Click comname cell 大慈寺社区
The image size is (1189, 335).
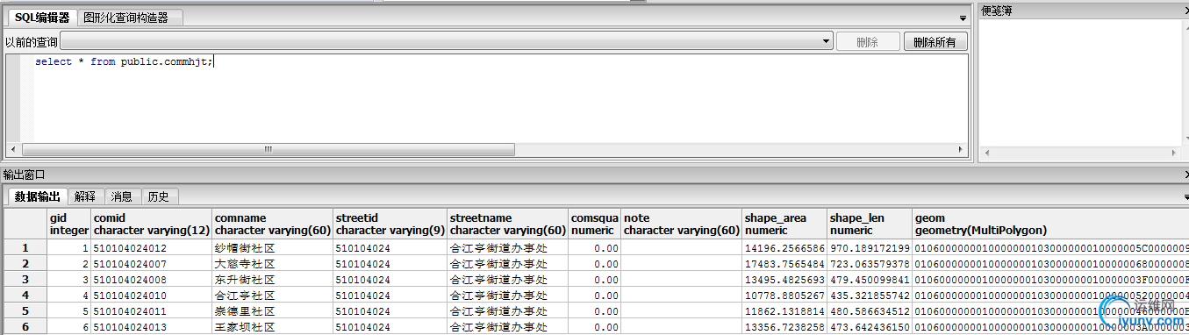click(272, 263)
